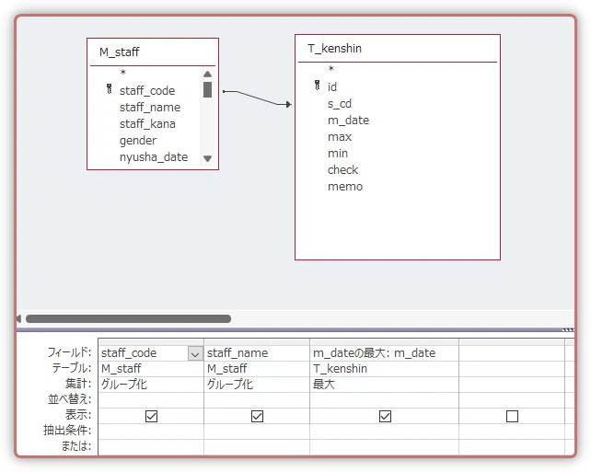This screenshot has height=472, width=591.
Task: Uncheck the display checkbox for staff_name column
Action: tap(257, 416)
